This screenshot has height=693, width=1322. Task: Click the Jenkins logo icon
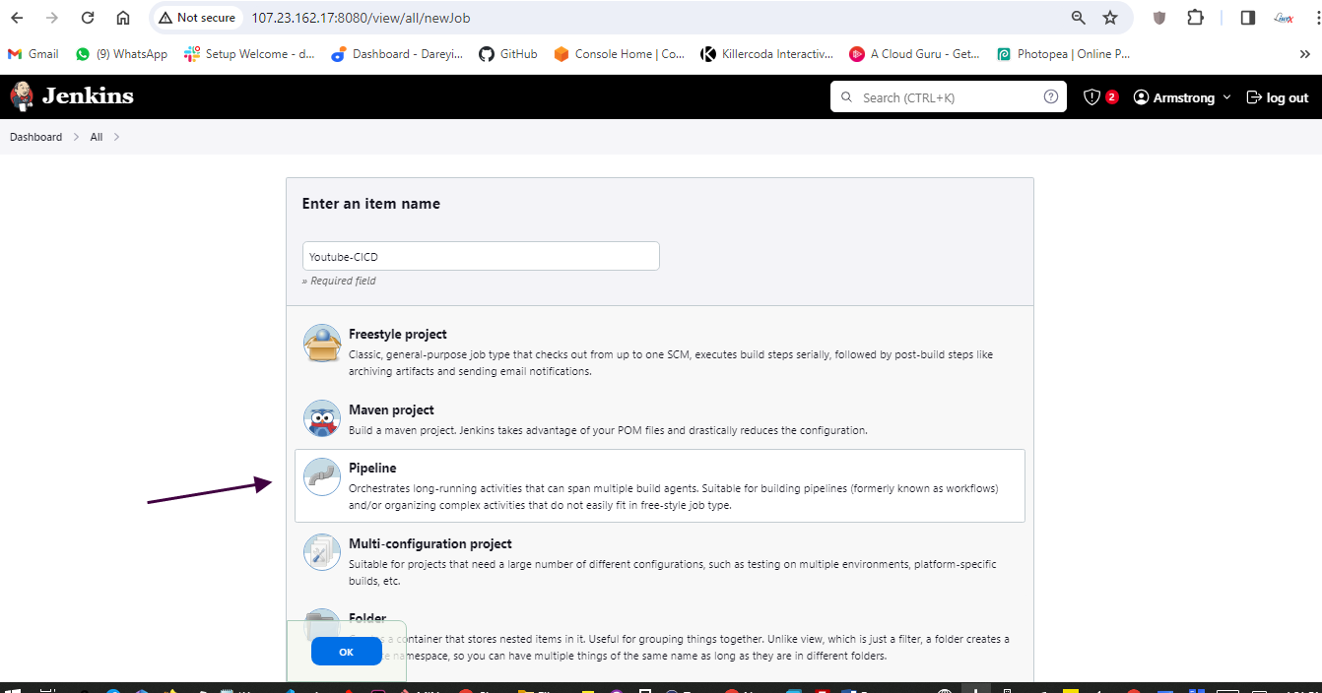pos(22,96)
